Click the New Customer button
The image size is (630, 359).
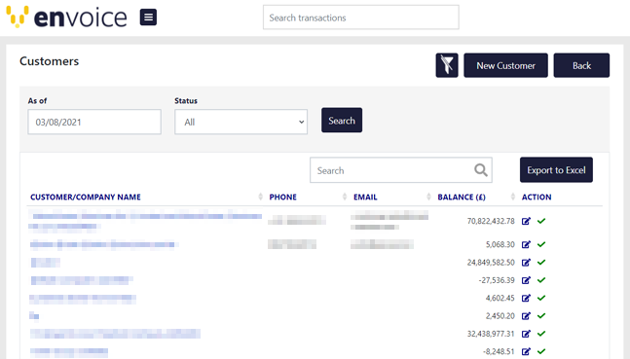[x=505, y=65]
